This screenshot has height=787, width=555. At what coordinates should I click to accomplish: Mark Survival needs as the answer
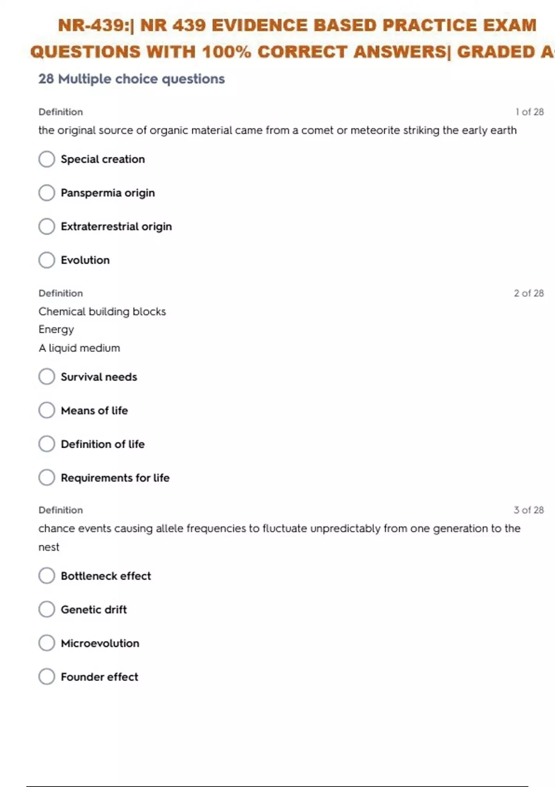[47, 377]
